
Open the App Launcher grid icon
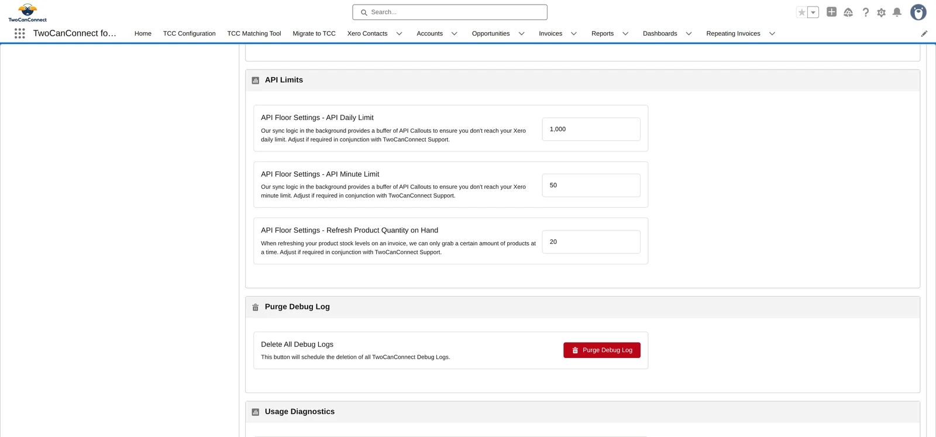pyautogui.click(x=19, y=33)
